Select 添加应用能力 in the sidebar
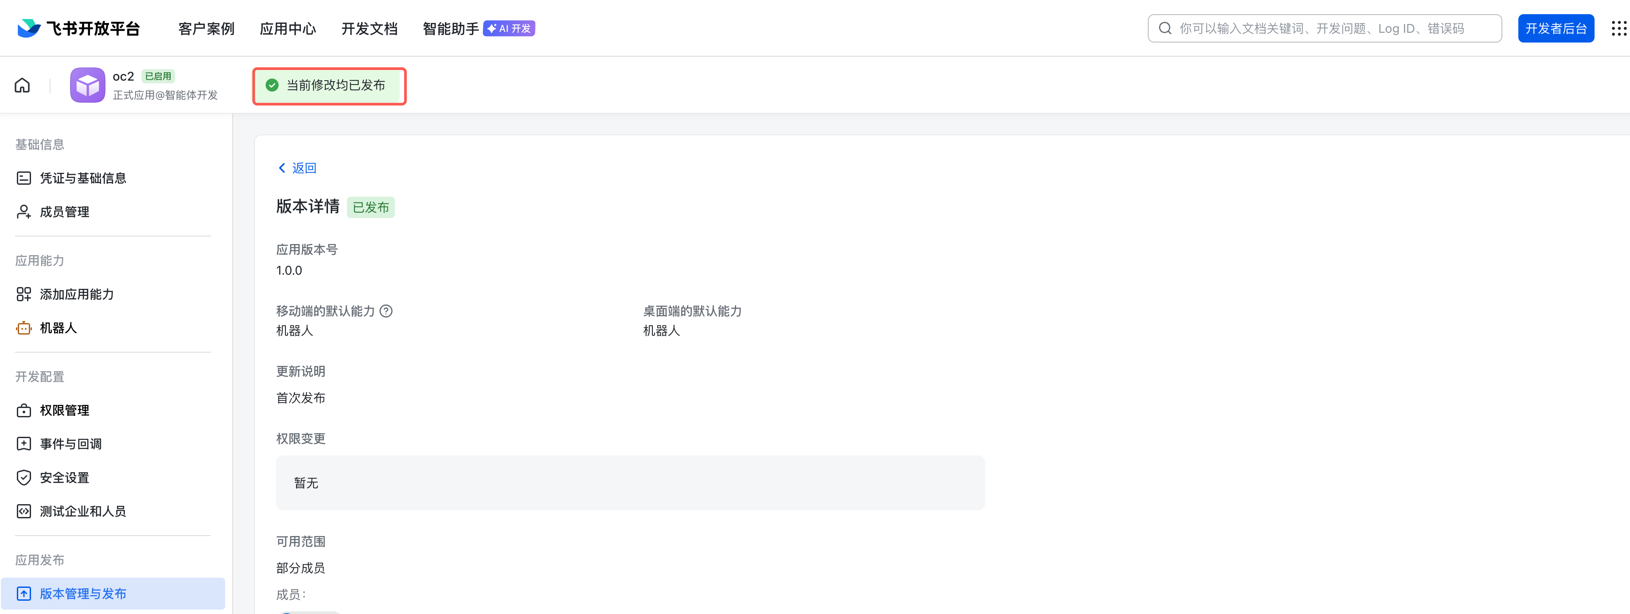1630x614 pixels. pos(77,295)
